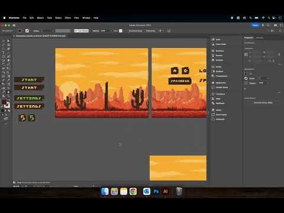The height and width of the screenshot is (213, 284).
Task: Set paint mode to Color in the toolbar
Action: [3, 111]
